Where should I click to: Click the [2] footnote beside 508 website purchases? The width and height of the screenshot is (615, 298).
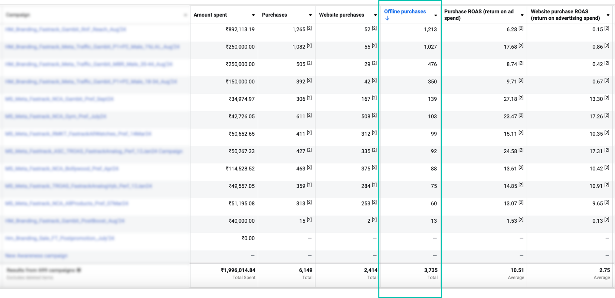tap(374, 115)
